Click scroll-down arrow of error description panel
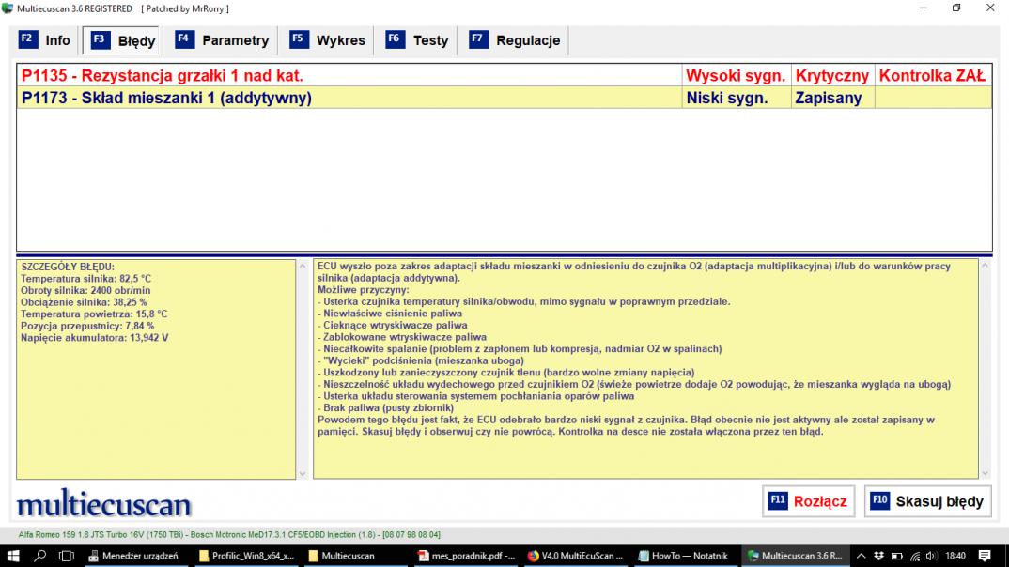1009x567 pixels. coord(986,474)
